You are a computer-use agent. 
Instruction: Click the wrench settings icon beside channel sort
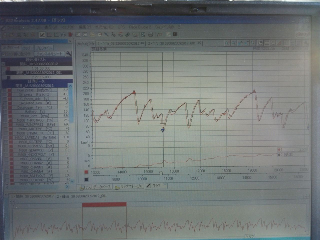69,54
